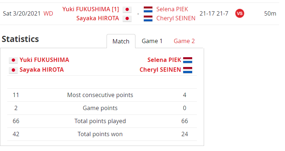Click the 21-17 21-7 score text
Viewport: 285px width, 151px height.
pyautogui.click(x=214, y=13)
